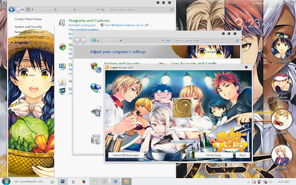Click the About button
Screen dimensions: 296x185
(242, 155)
